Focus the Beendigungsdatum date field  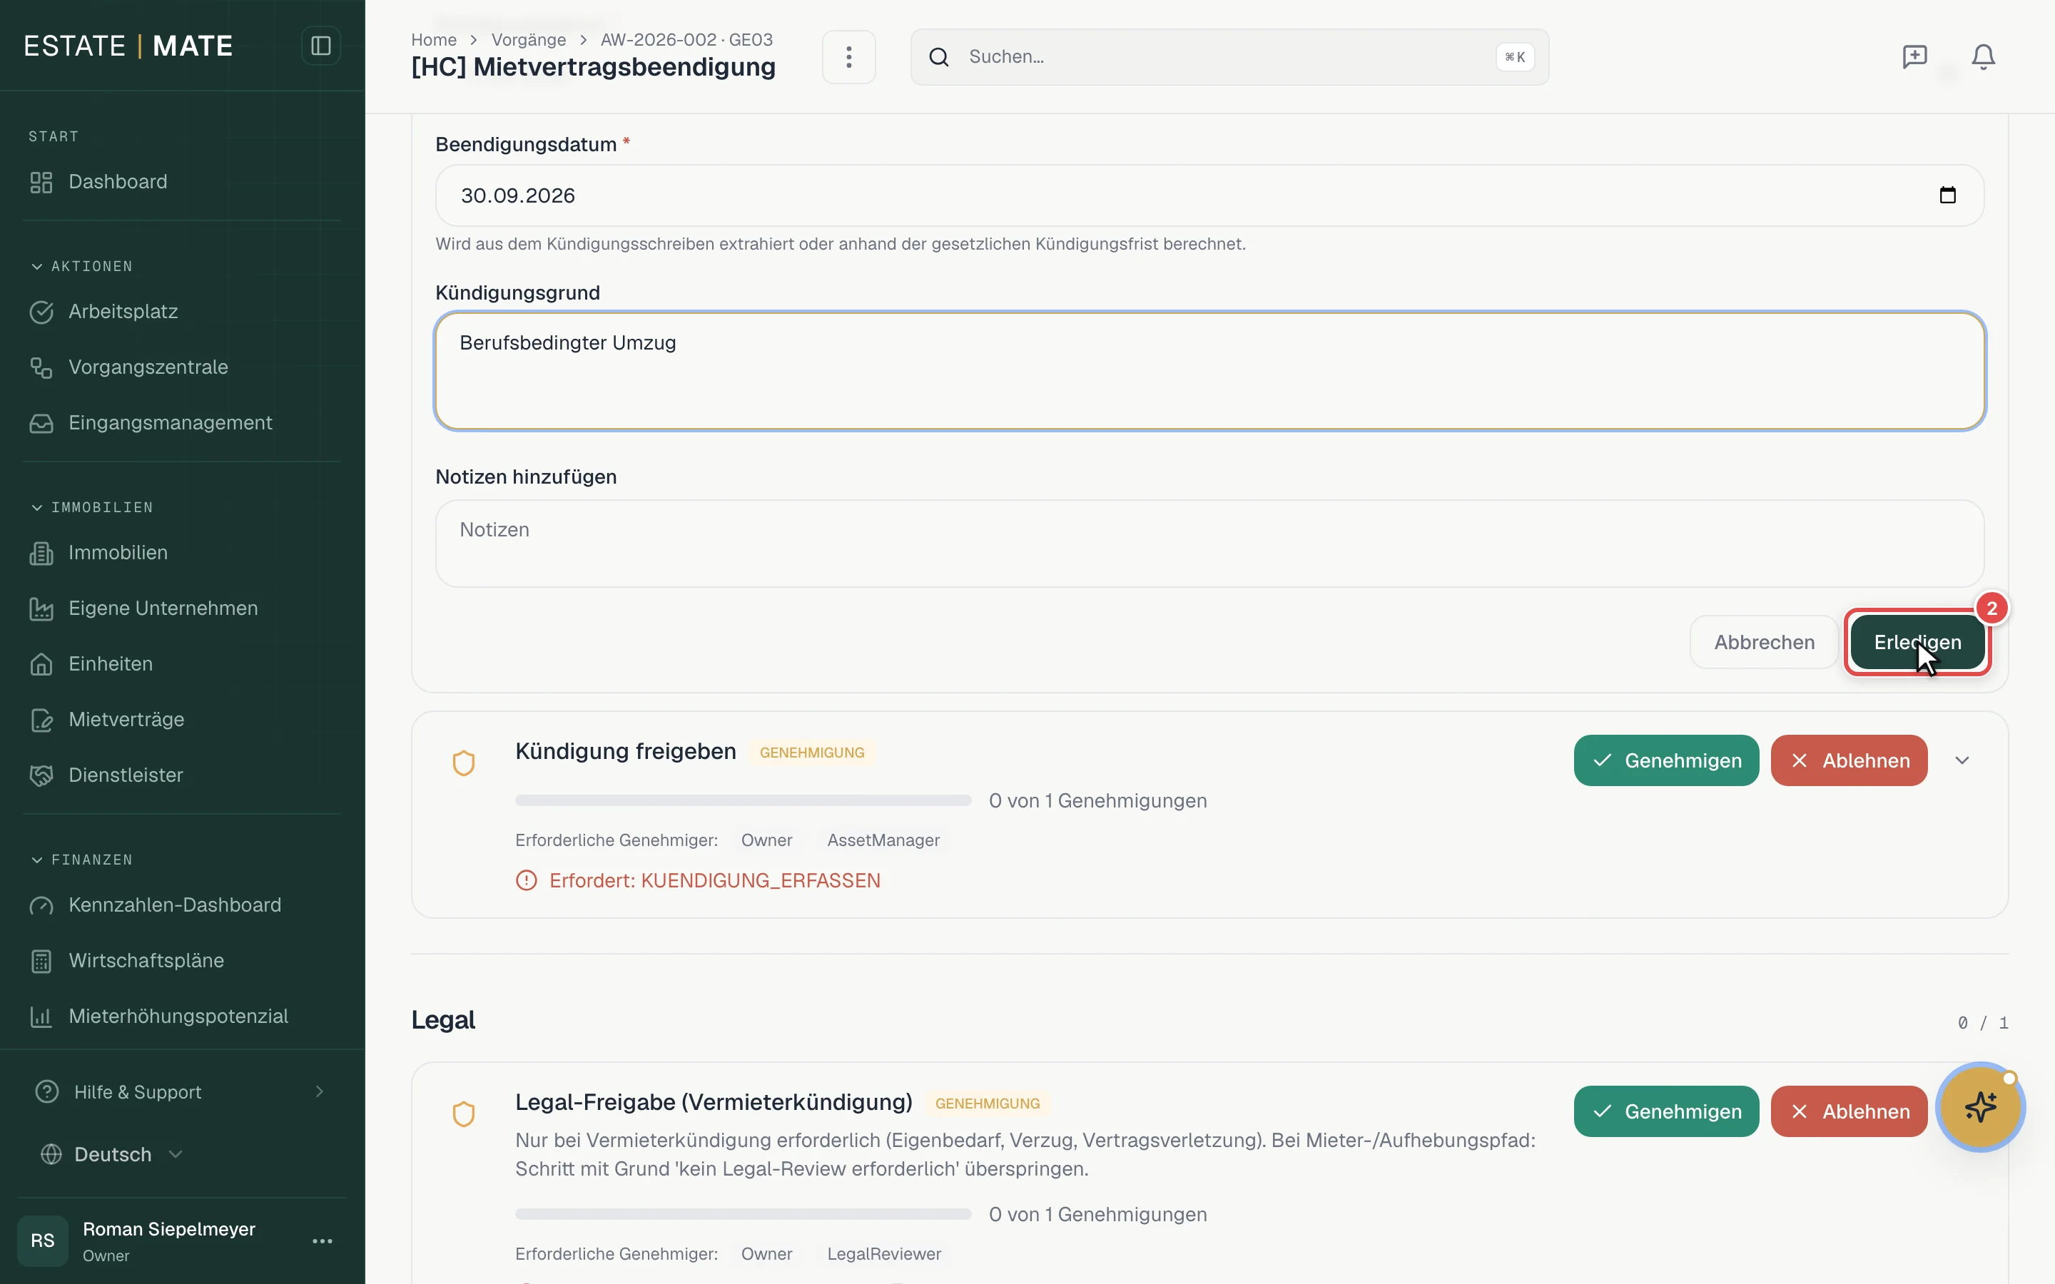coord(1209,195)
